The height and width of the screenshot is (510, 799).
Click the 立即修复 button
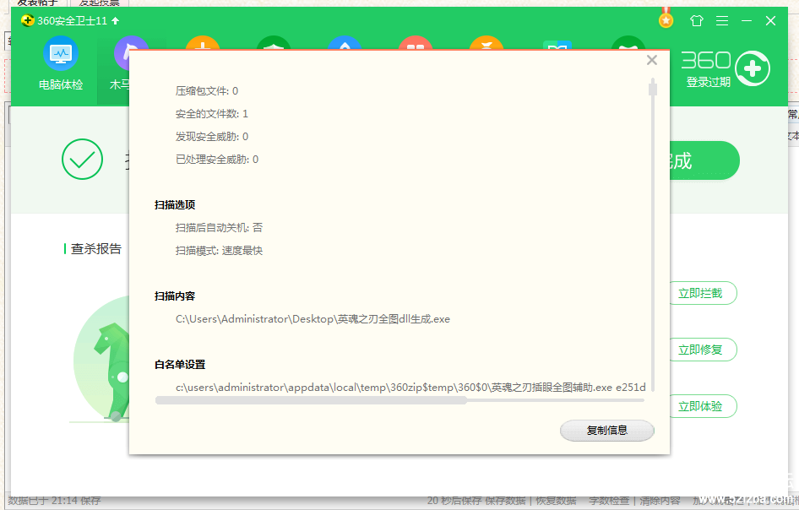click(704, 350)
